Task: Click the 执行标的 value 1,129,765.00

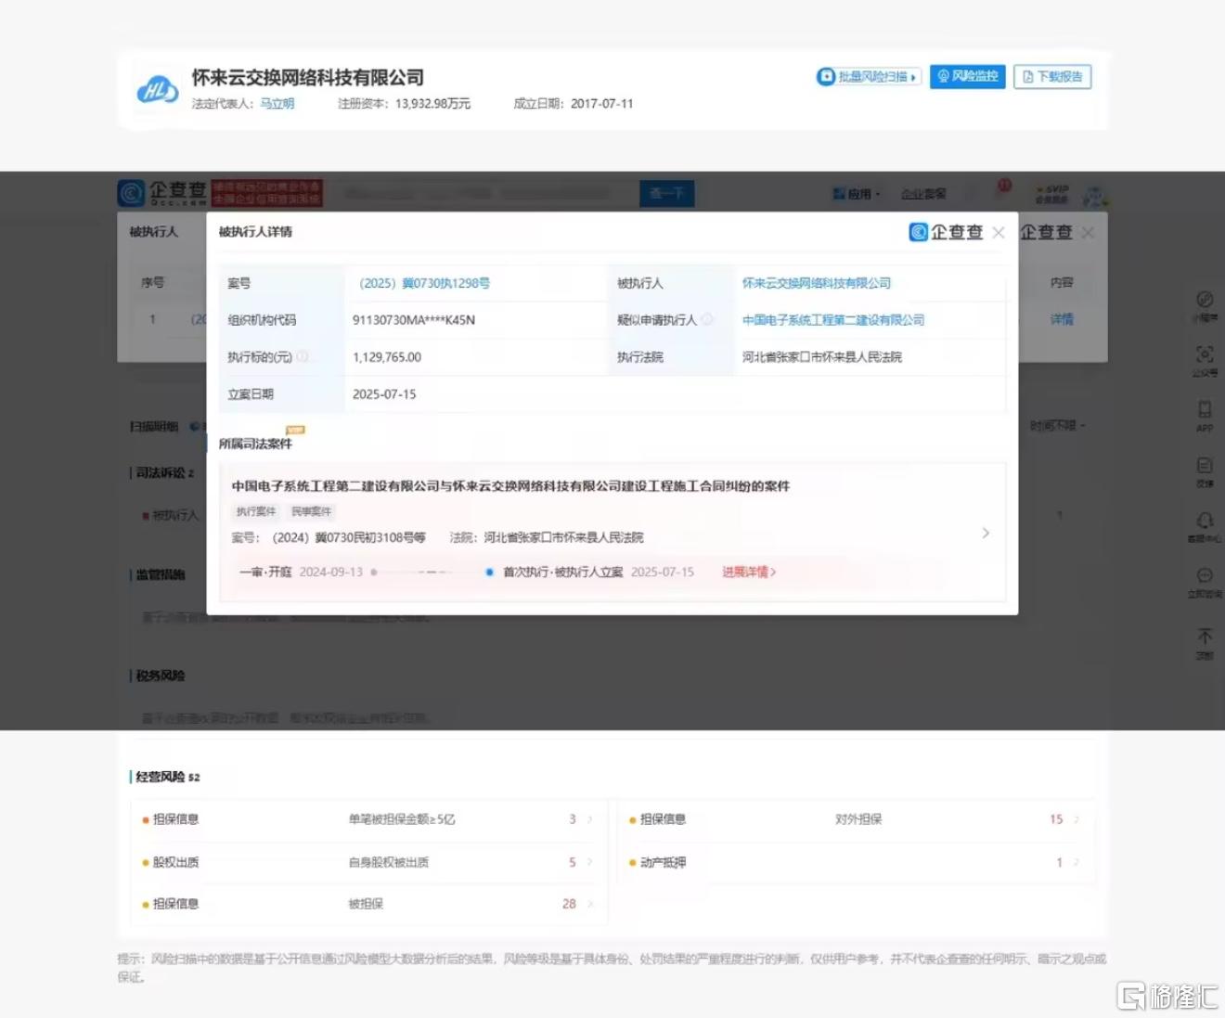Action: (387, 357)
